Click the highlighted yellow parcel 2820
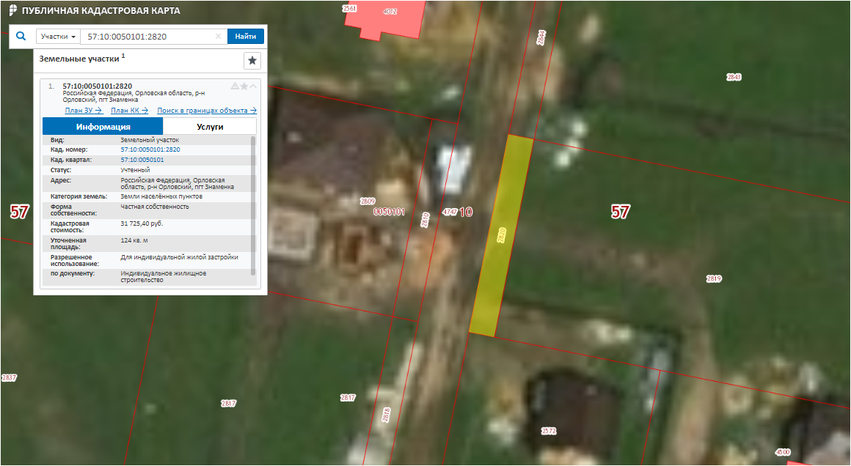 pyautogui.click(x=501, y=236)
